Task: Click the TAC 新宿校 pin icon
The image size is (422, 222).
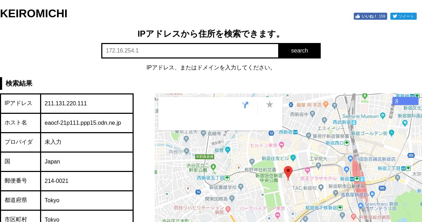Action: (321, 188)
